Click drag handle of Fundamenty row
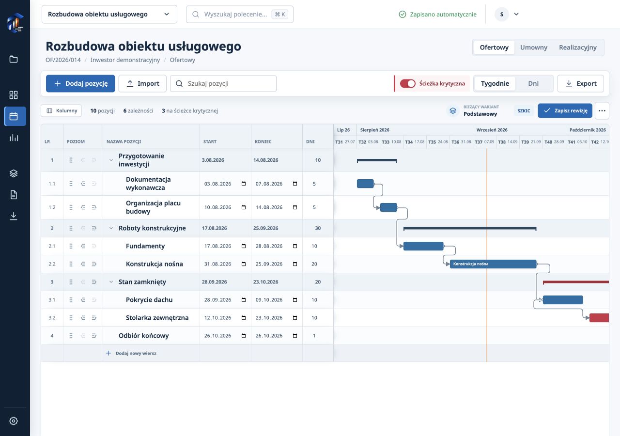This screenshot has height=436, width=620. [71, 246]
